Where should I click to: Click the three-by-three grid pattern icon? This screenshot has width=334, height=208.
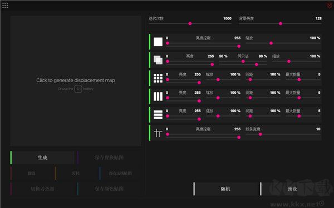pos(158,78)
